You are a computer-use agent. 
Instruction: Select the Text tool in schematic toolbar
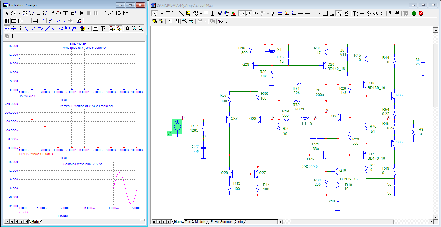[x=168, y=13]
